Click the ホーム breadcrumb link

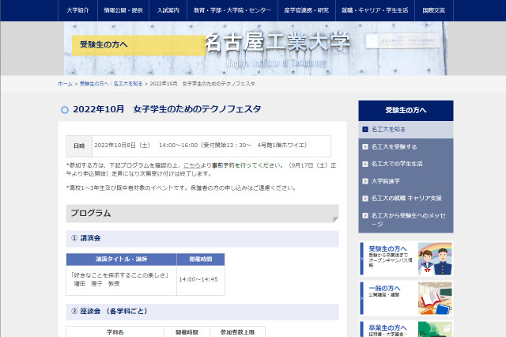65,84
